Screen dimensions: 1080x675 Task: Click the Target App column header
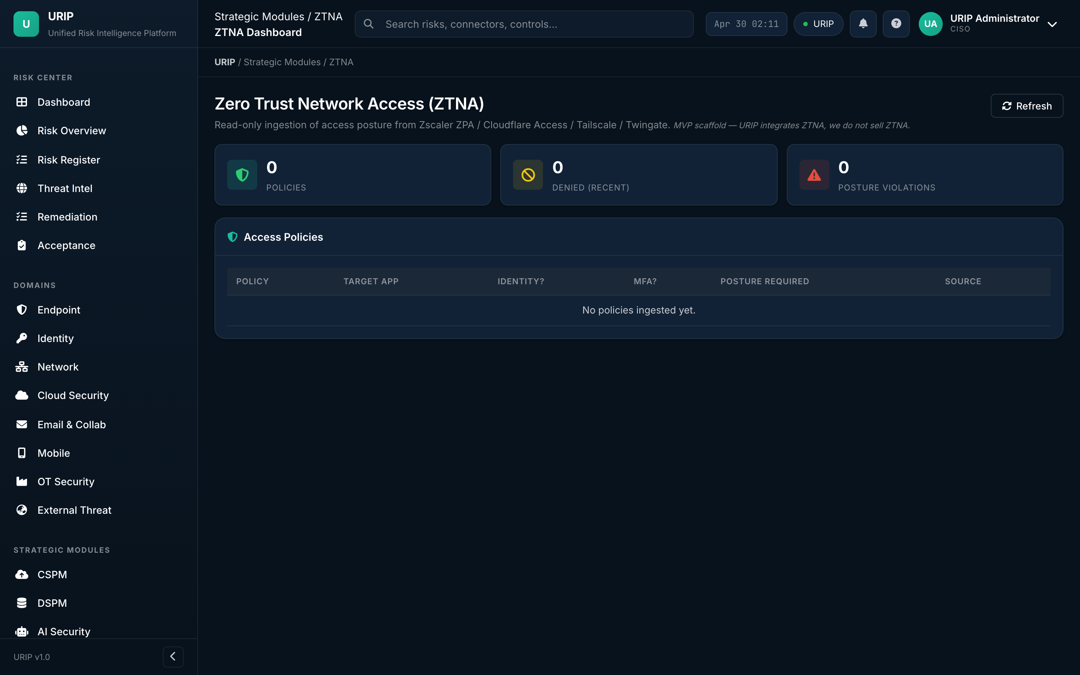[x=371, y=281]
